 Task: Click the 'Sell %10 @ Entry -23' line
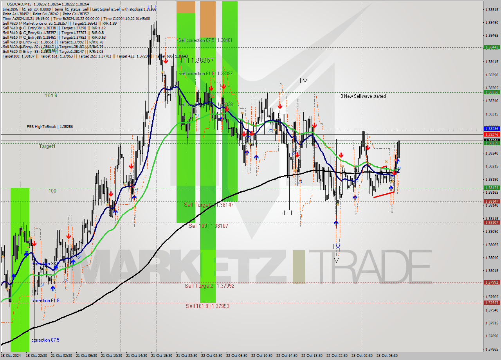(53, 42)
